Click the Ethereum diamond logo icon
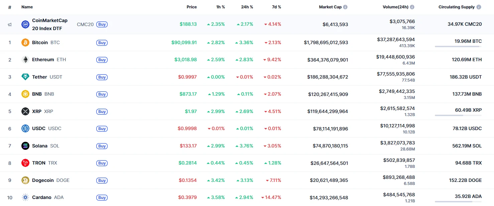Screen dimensions: 494x206 (25, 60)
